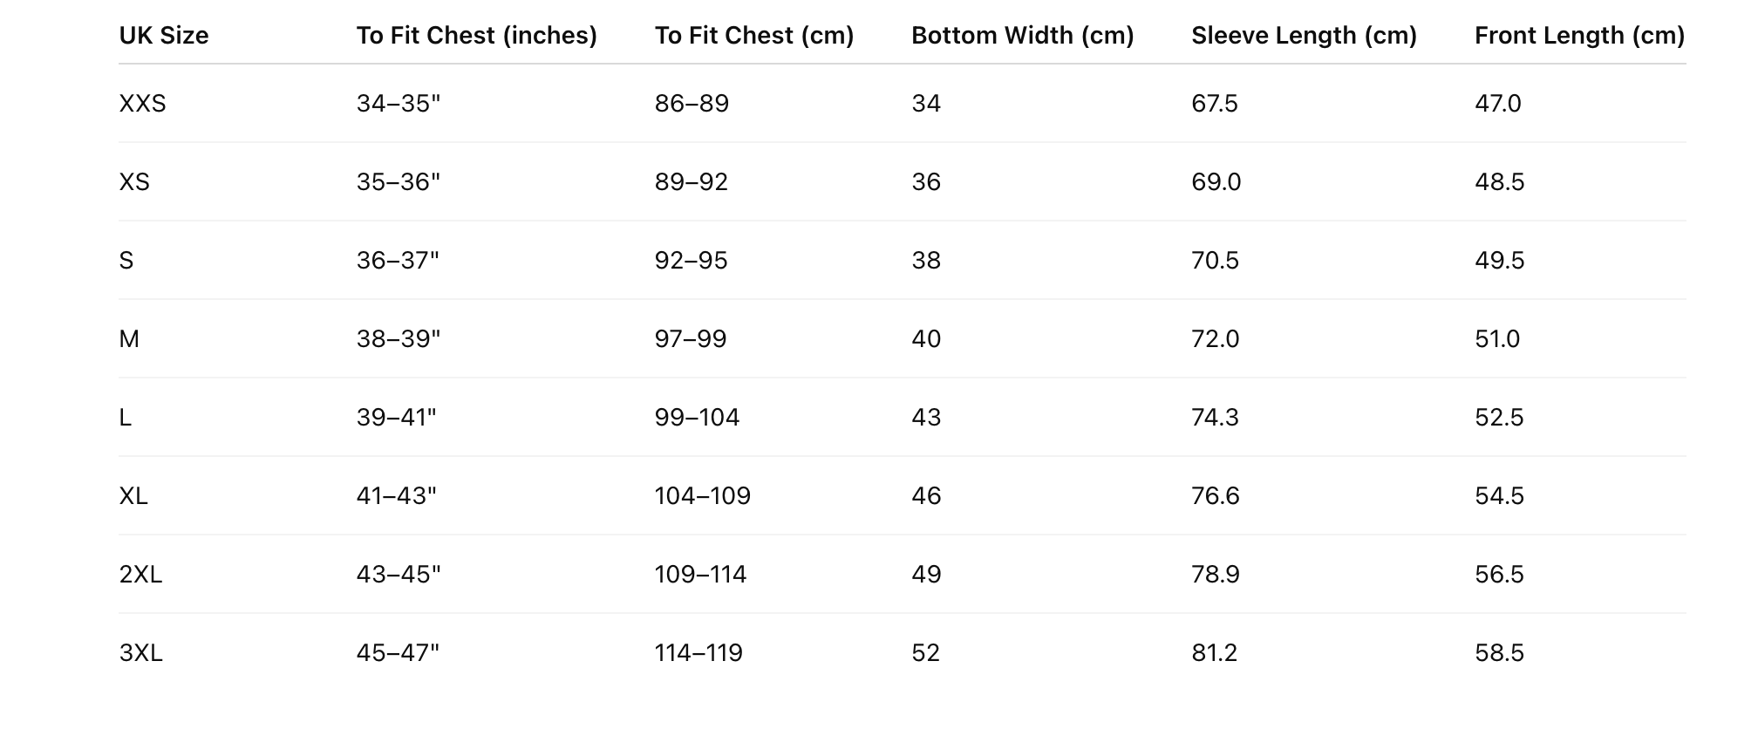Click the Bottom Width (cm) column header

1022,36
